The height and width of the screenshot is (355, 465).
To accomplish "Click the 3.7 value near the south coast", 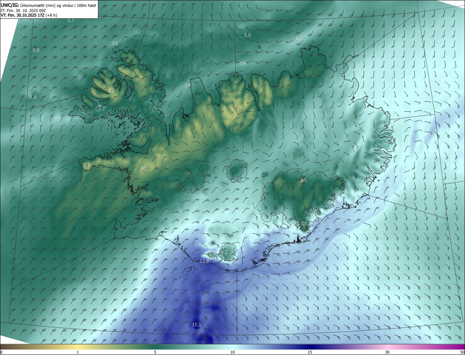I will pyautogui.click(x=303, y=224).
